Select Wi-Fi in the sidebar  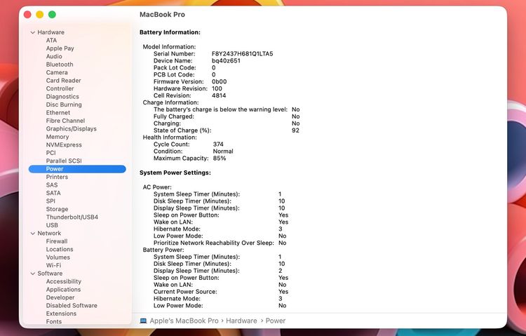pos(54,266)
